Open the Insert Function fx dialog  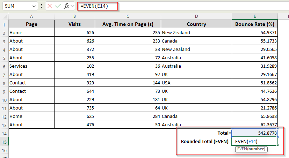coord(66,6)
